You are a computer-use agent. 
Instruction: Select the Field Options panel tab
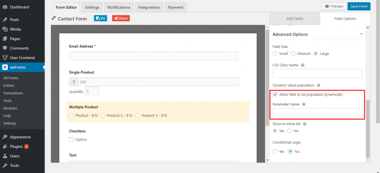tap(345, 19)
